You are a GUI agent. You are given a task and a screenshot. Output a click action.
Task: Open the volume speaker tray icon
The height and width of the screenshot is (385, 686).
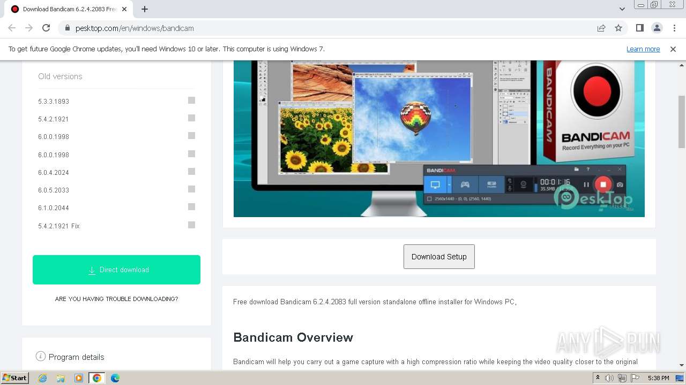(x=609, y=378)
